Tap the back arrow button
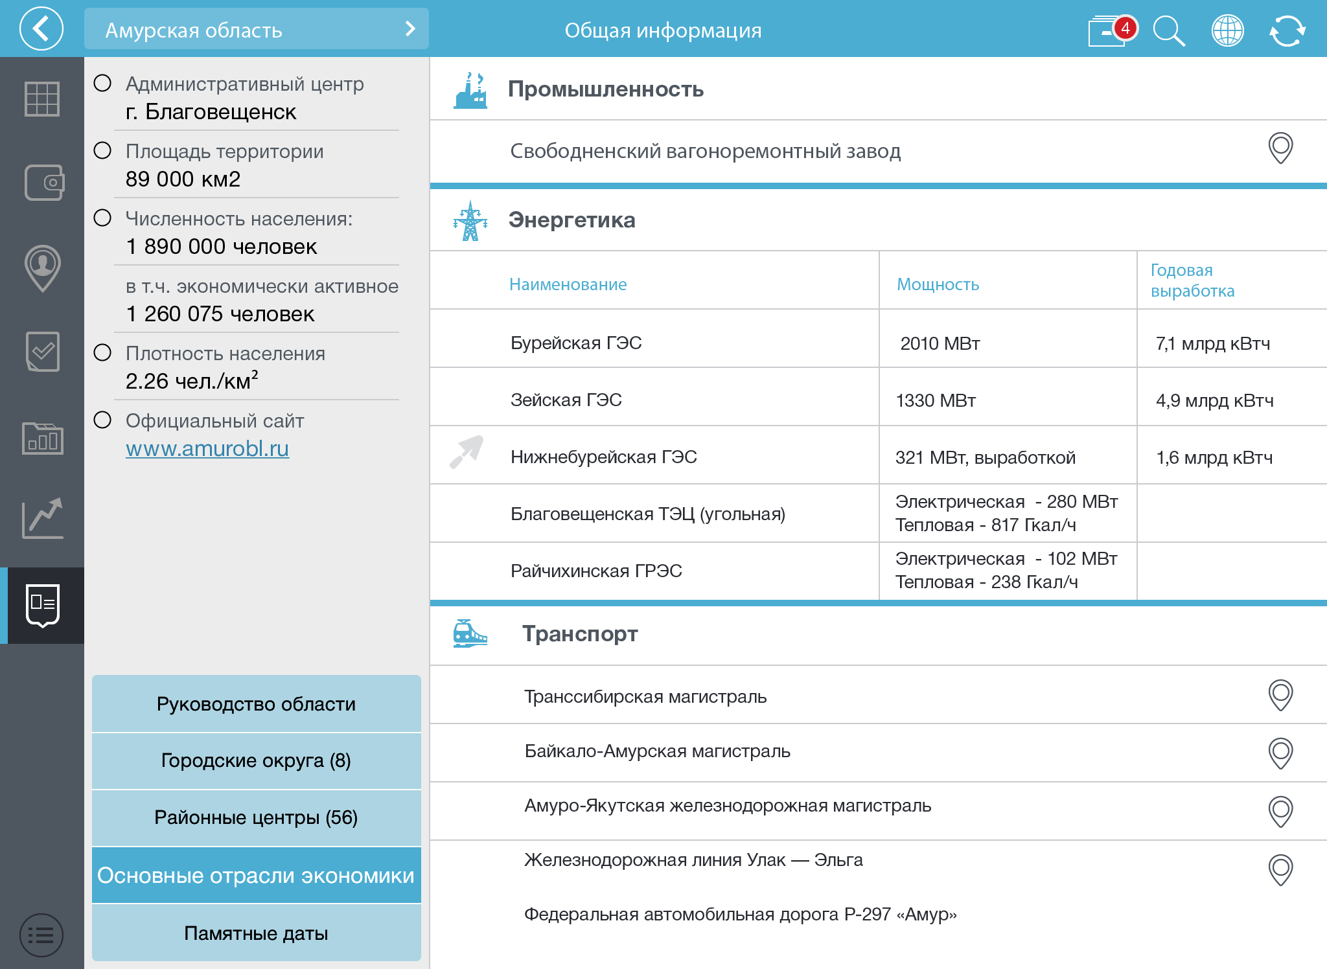The height and width of the screenshot is (969, 1327). pyautogui.click(x=41, y=28)
